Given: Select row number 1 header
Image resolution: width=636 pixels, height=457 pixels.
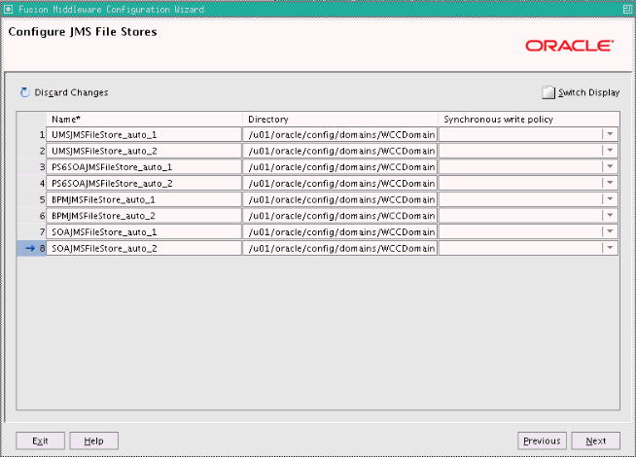Looking at the screenshot, I should [32, 134].
